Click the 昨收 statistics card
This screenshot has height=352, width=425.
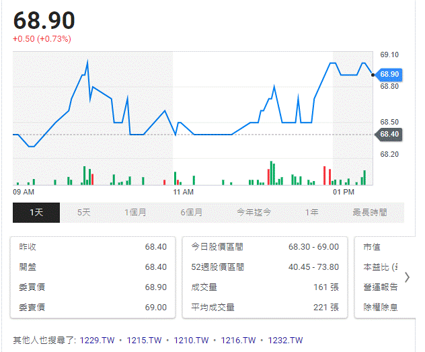pyautogui.click(x=93, y=277)
